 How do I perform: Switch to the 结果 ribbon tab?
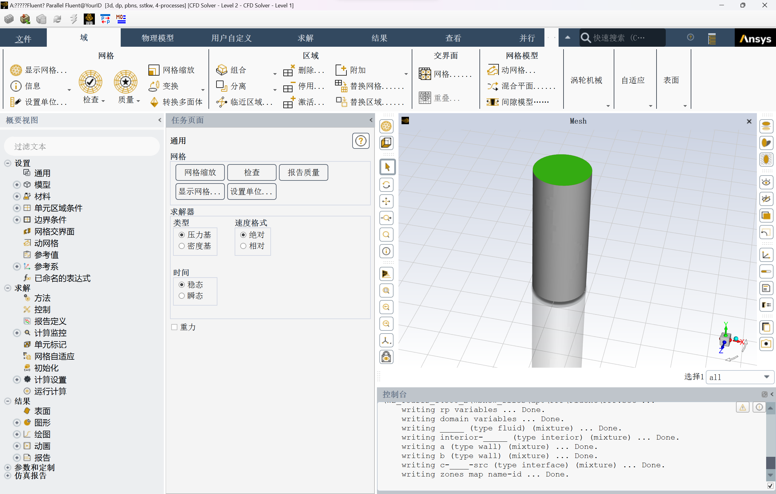tap(379, 38)
